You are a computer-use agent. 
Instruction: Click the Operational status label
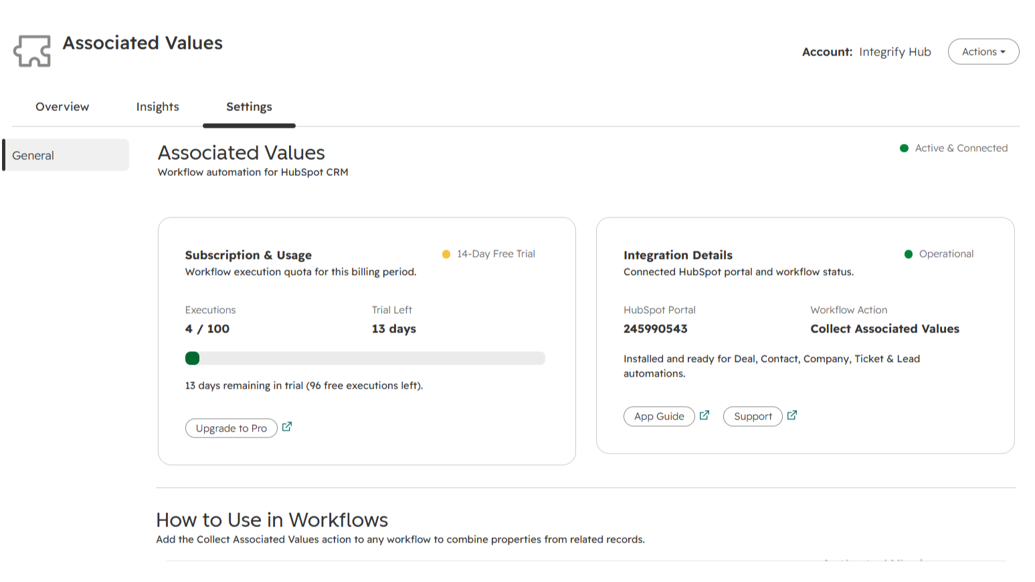(946, 254)
